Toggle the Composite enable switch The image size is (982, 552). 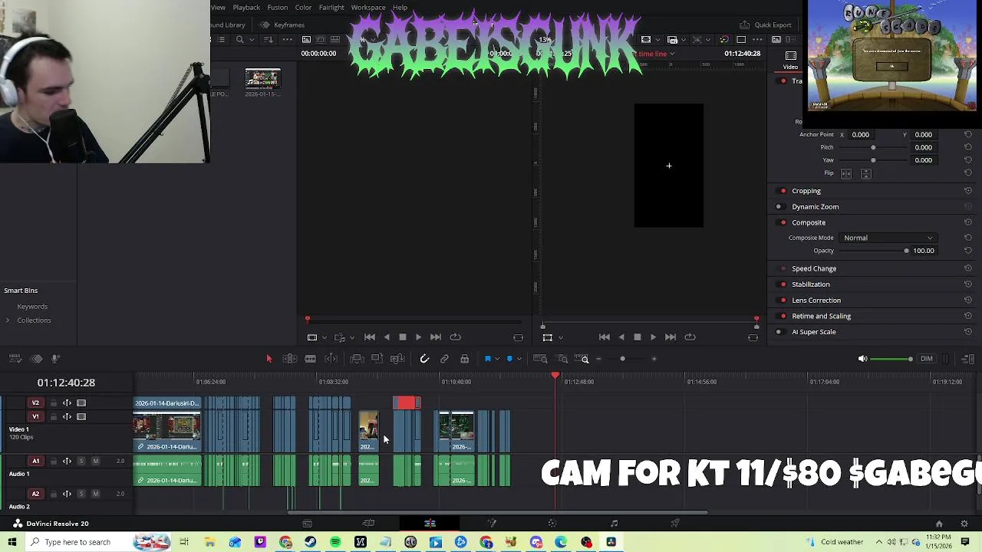coord(783,222)
